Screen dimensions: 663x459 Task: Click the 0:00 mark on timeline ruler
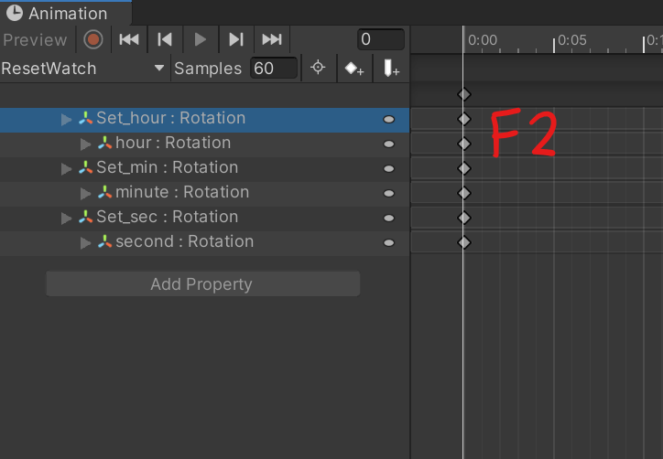coord(482,40)
